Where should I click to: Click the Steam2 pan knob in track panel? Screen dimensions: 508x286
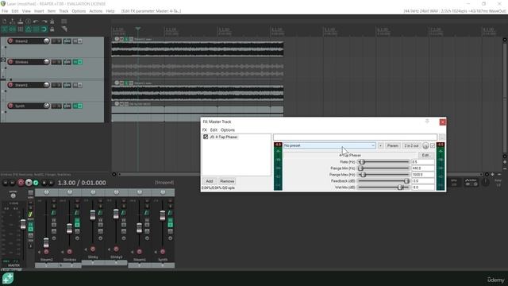pos(46,41)
